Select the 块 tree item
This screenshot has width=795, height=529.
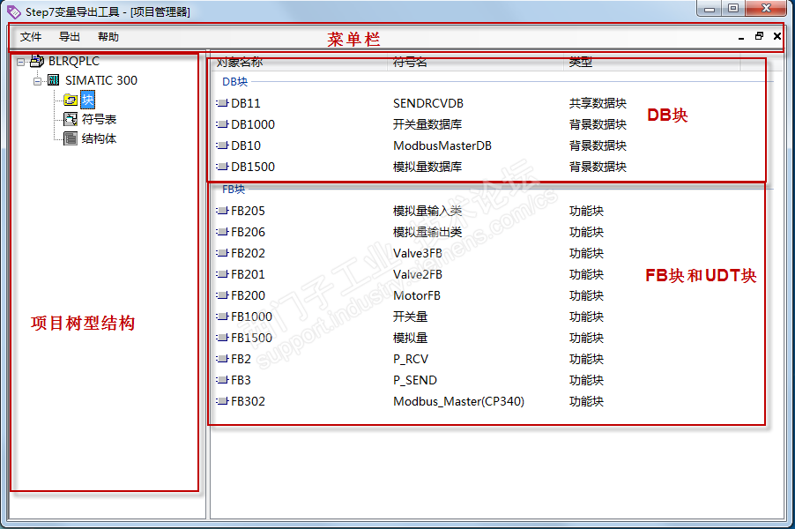(x=88, y=100)
